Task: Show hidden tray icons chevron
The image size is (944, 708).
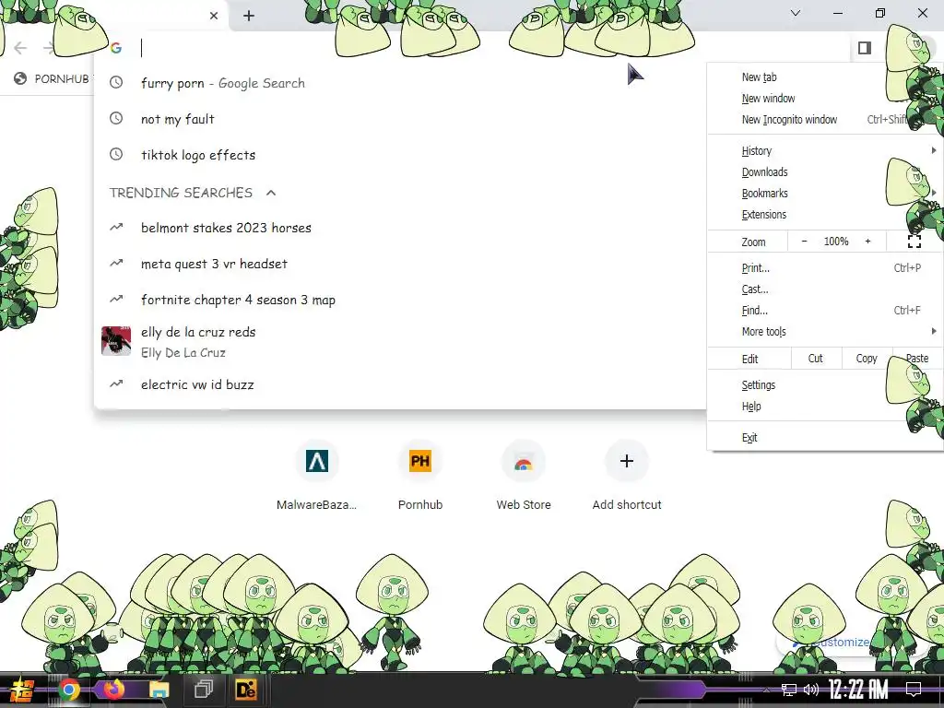Action: 766,690
